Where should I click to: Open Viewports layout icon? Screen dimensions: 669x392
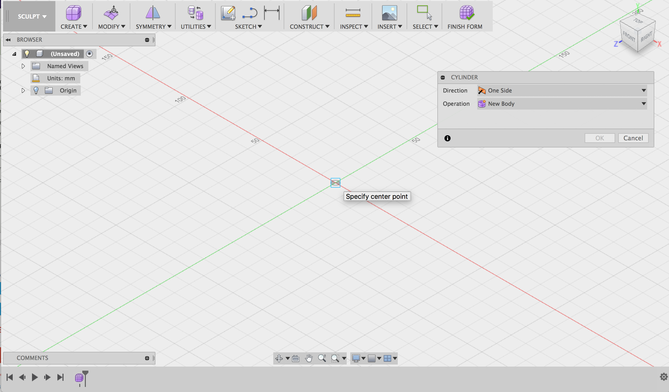[387, 358]
